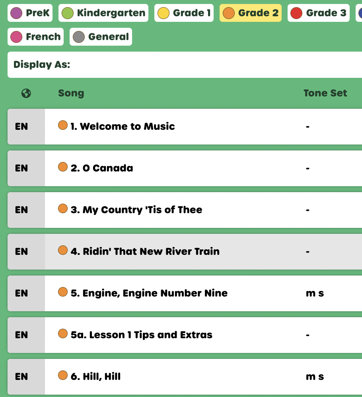Screen dimensions: 362x397
Task: Click the partially visible filter at the right edge
Action: [360, 12]
